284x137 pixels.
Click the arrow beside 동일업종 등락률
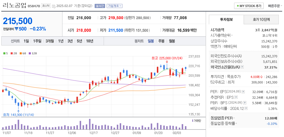(236, 124)
